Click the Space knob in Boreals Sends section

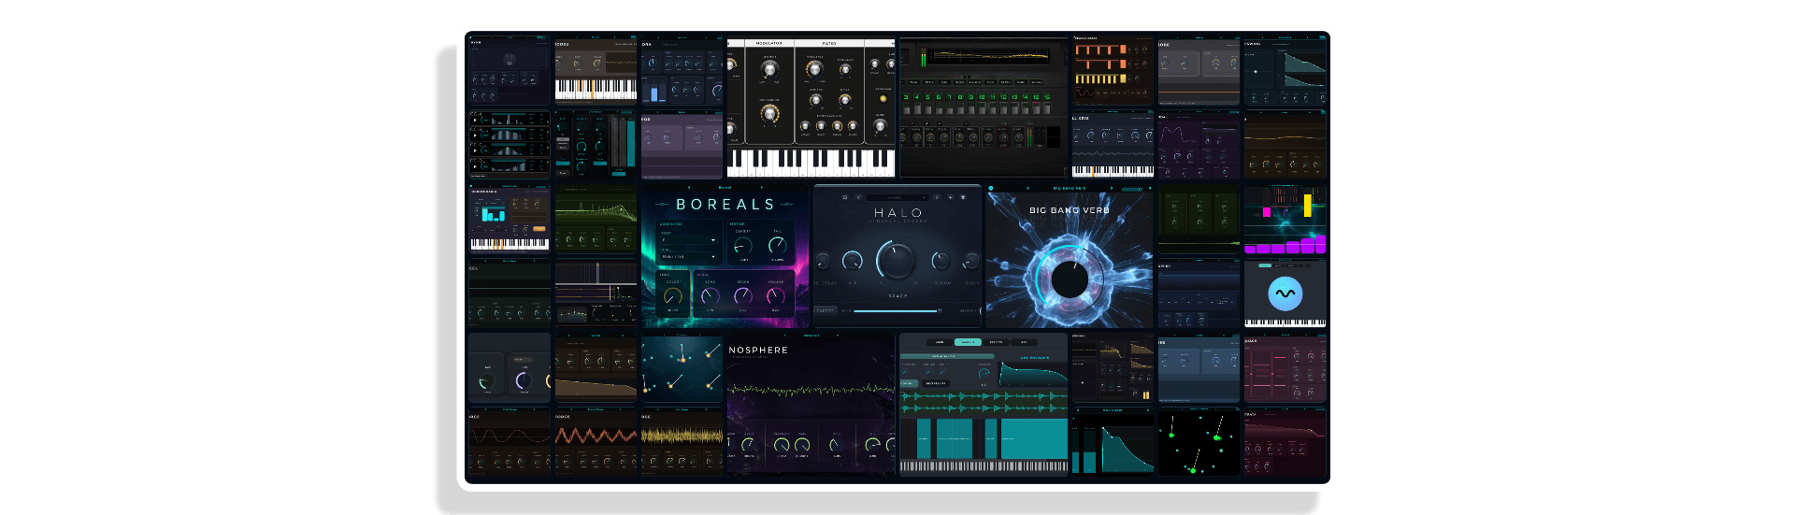tap(743, 295)
